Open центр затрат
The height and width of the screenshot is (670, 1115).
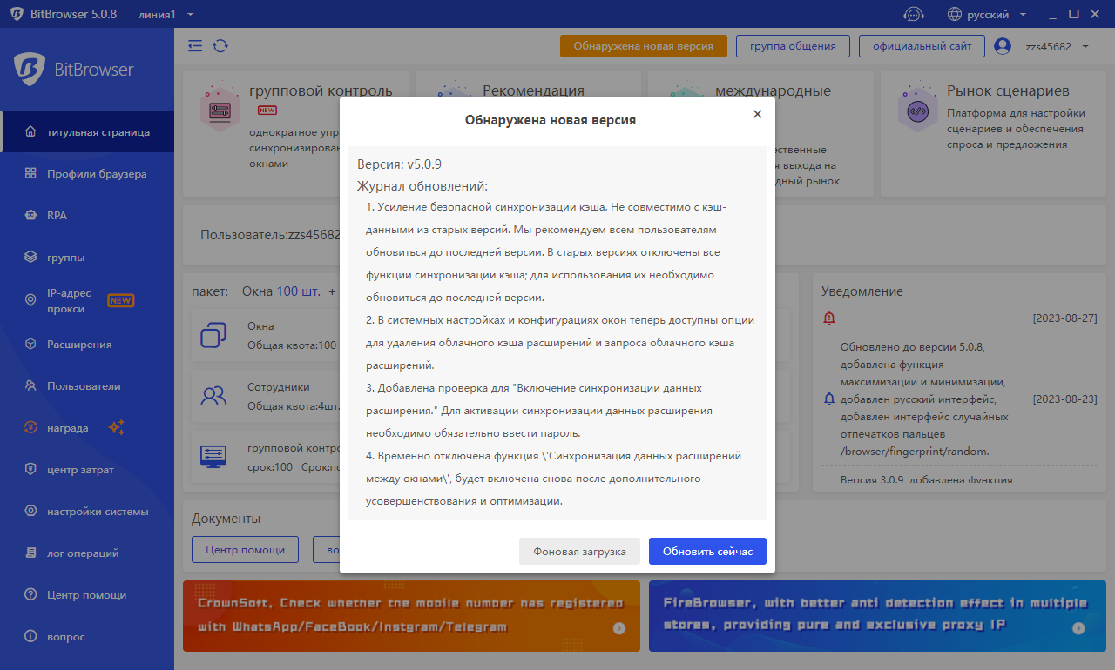[87, 470]
